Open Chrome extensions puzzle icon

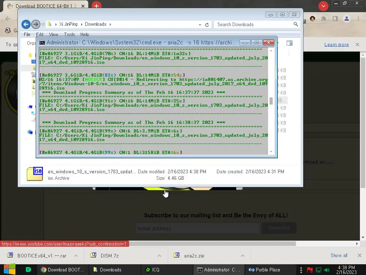(x=323, y=19)
